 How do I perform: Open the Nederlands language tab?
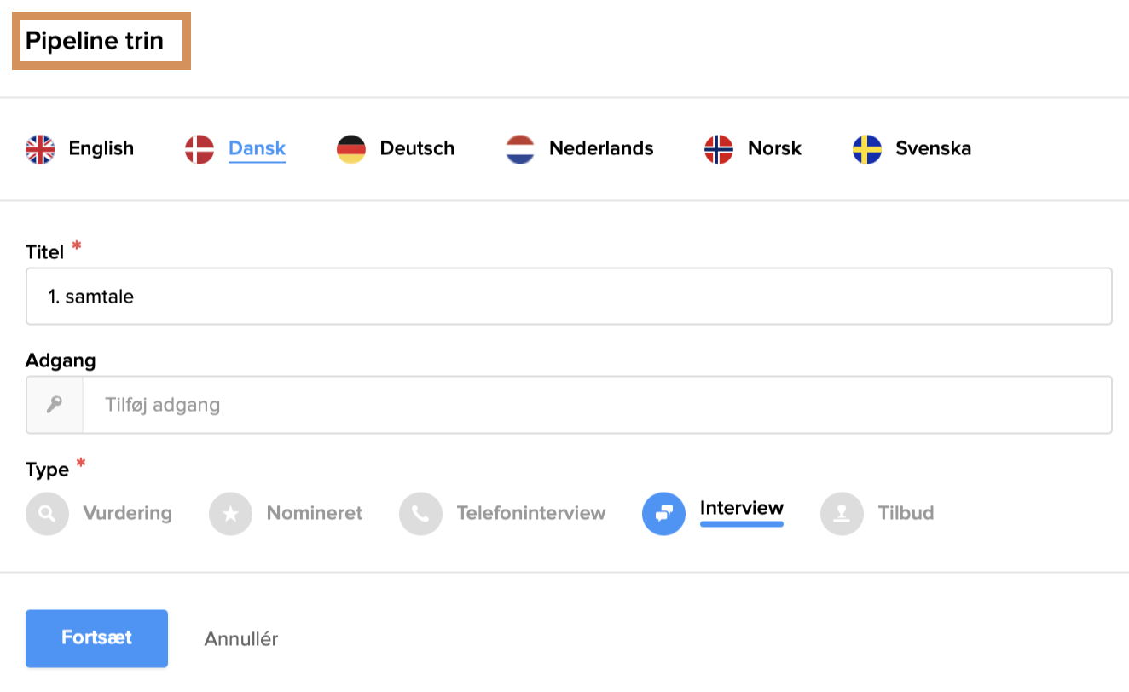(x=600, y=148)
